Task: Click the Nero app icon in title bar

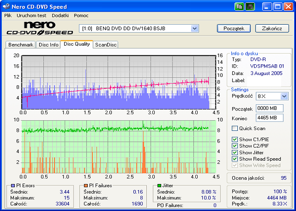Action: [x=6, y=7]
